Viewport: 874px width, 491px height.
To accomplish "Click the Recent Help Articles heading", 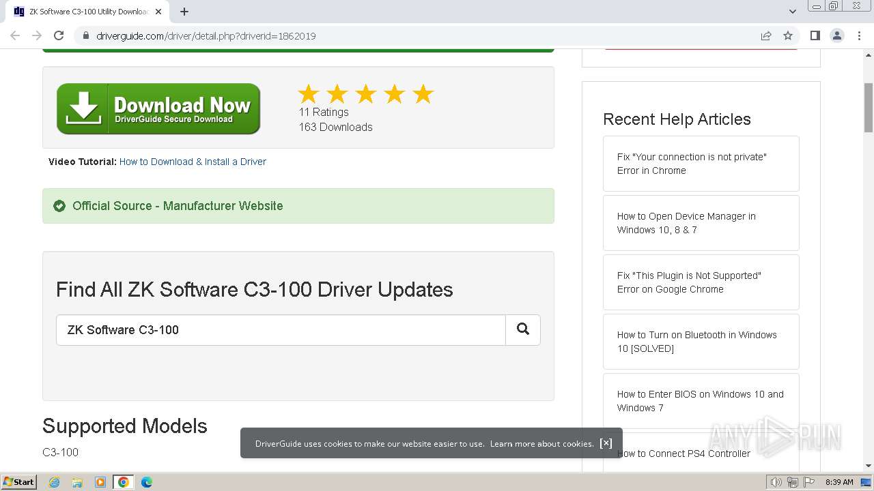I will (x=677, y=119).
